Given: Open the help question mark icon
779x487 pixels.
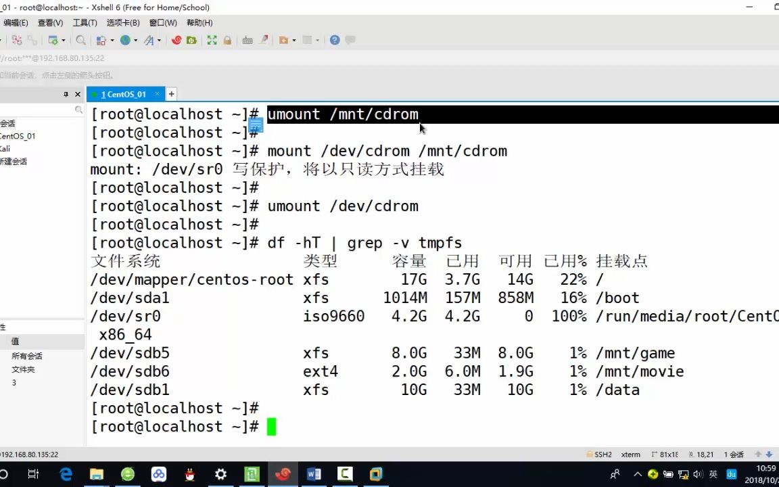Looking at the screenshot, I should (335, 41).
